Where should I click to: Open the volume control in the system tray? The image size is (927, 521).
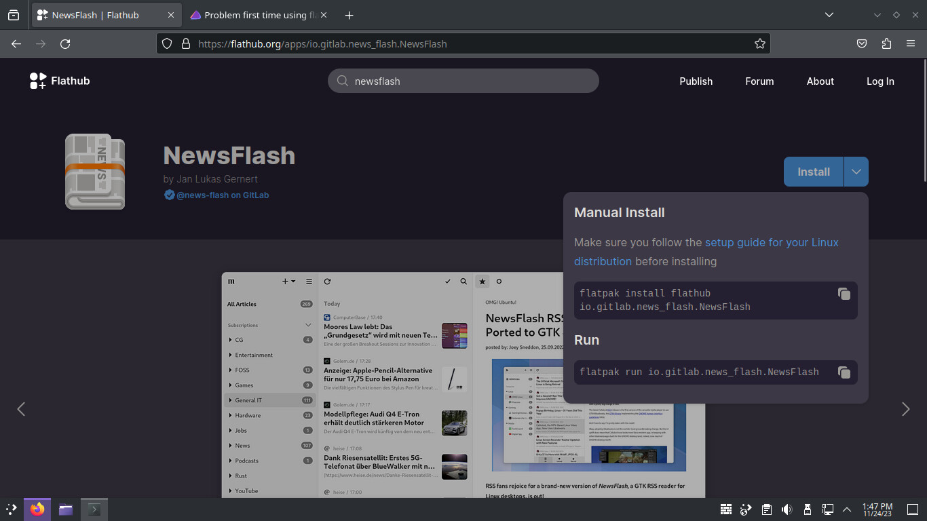[787, 509]
